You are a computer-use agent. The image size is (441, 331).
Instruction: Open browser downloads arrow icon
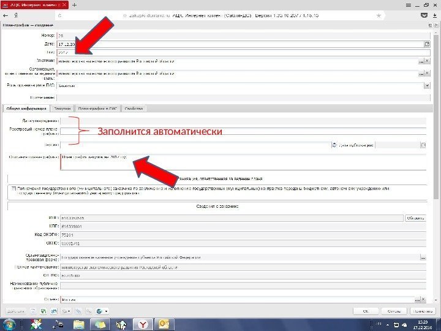(x=435, y=16)
